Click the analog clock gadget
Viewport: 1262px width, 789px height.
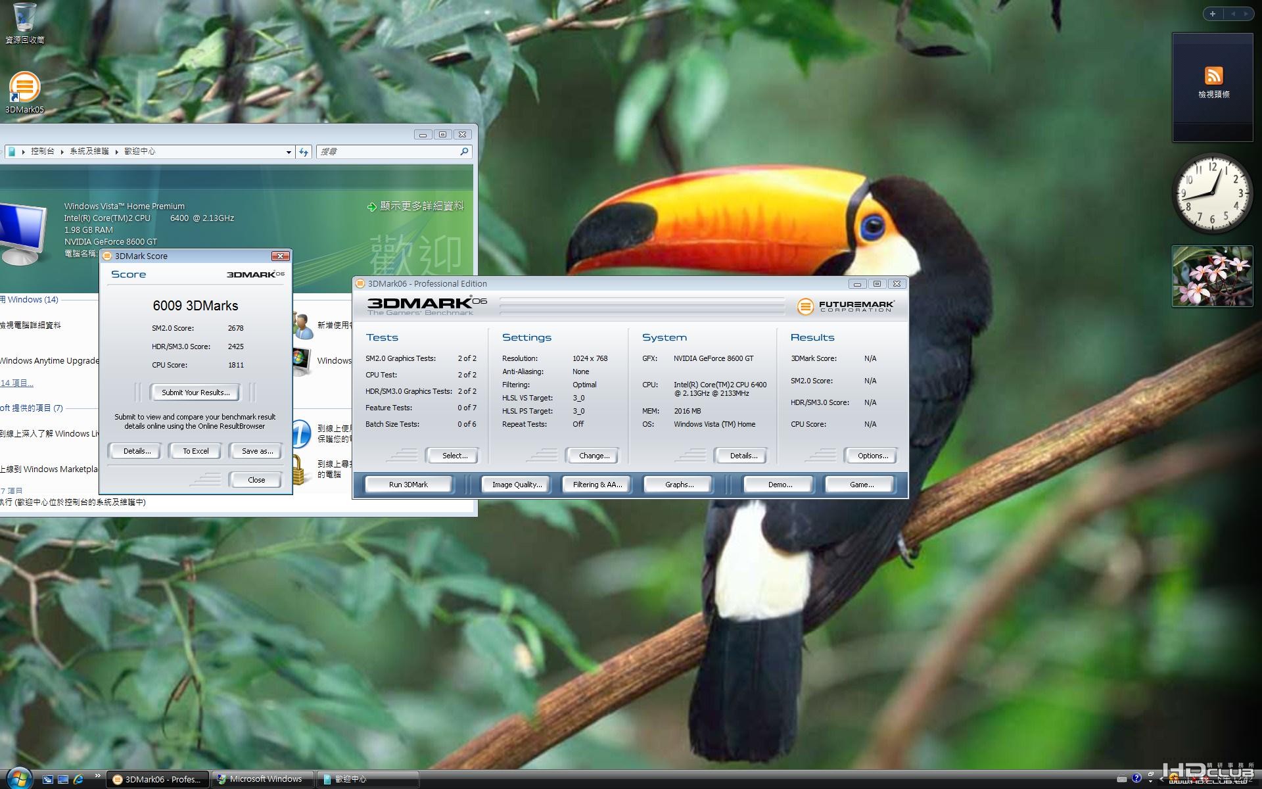1212,193
